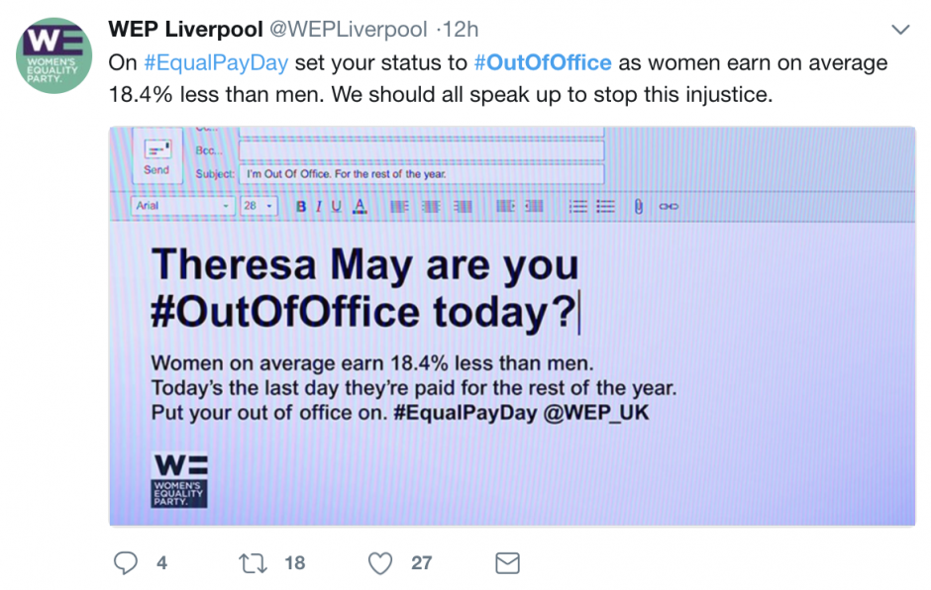Open the #EqualPayDay hashtag link
931x590 pixels.
pos(216,62)
